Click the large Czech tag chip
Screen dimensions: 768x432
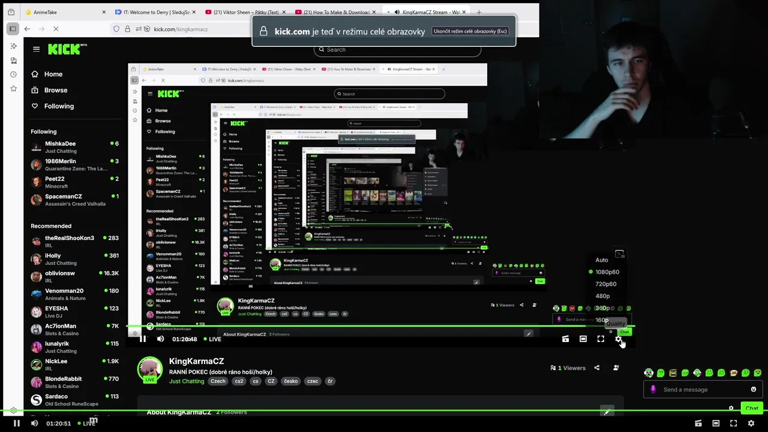218,381
